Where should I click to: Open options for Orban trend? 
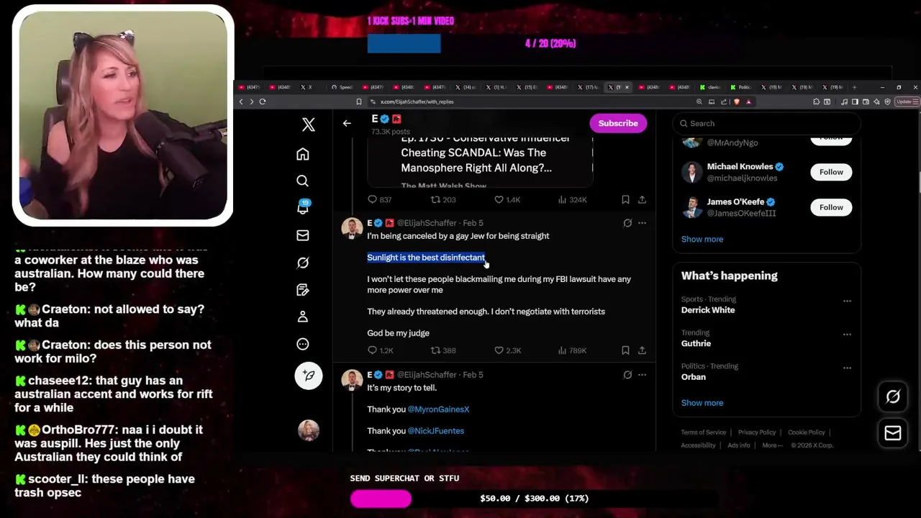pyautogui.click(x=847, y=368)
